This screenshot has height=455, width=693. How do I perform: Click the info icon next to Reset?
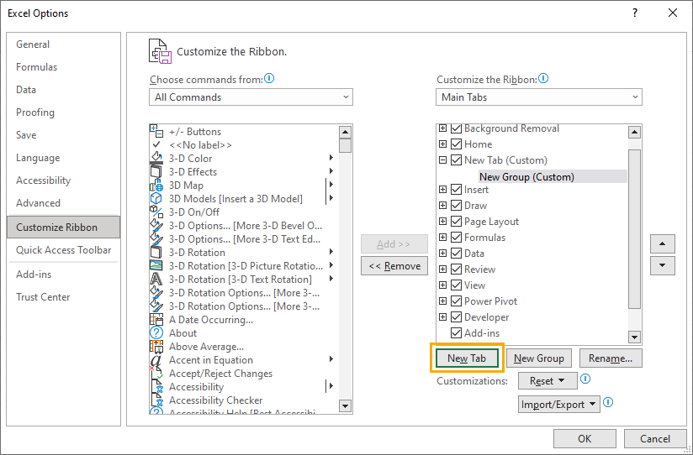tap(585, 379)
